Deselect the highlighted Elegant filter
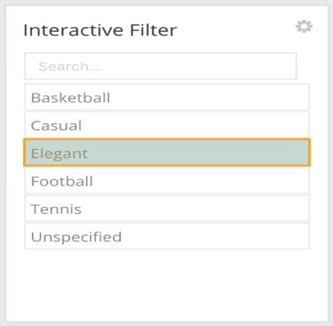The width and height of the screenshot is (333, 326). (167, 152)
